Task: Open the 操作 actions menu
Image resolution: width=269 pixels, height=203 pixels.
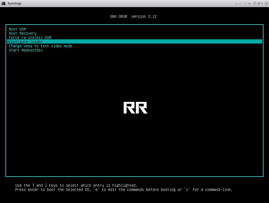Action: tap(260, 3)
